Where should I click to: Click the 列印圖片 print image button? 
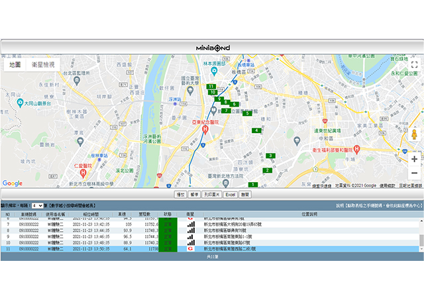pos(211,195)
